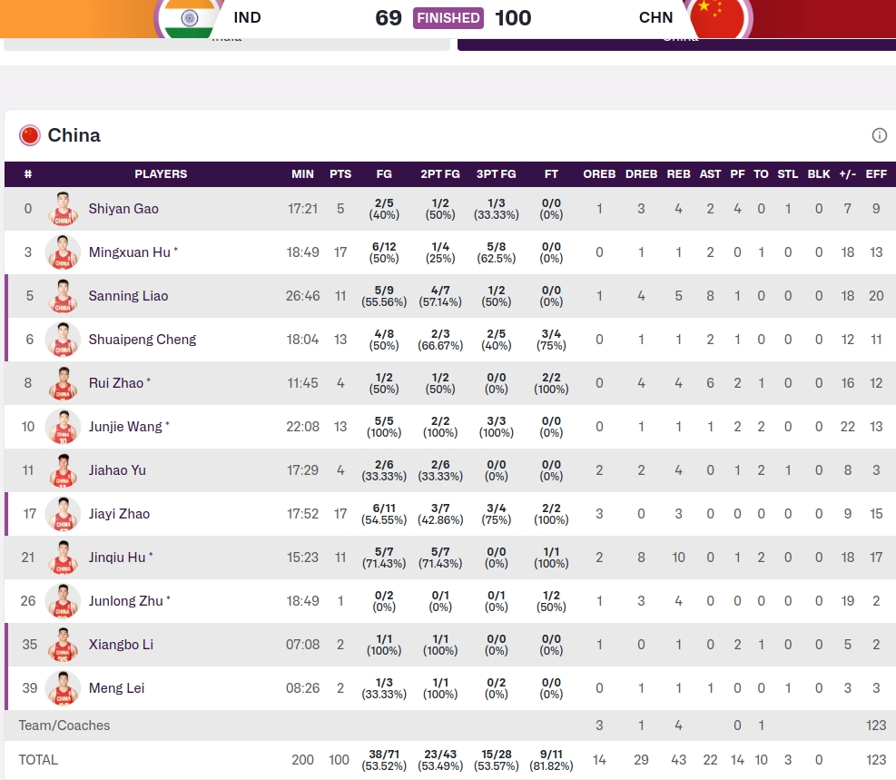Click the MIN column header
896x780 pixels.
[302, 174]
